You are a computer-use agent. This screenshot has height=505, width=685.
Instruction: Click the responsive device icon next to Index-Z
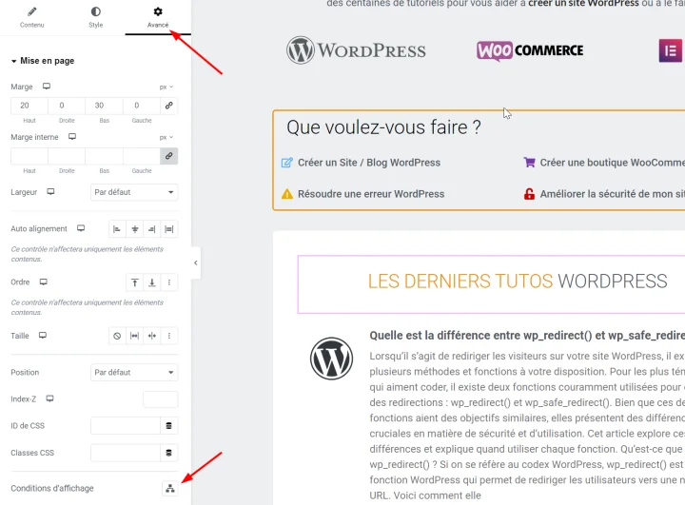(49, 398)
